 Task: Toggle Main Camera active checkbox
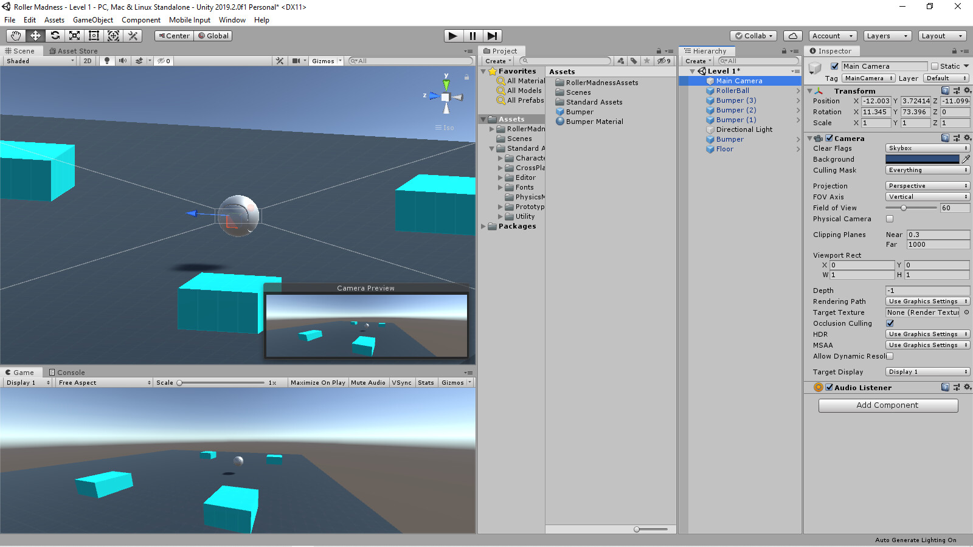834,66
